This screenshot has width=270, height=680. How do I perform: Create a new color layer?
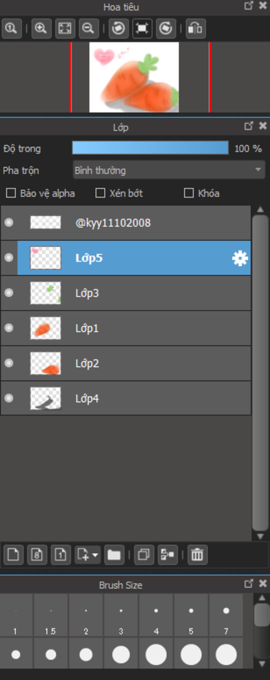pos(13,555)
